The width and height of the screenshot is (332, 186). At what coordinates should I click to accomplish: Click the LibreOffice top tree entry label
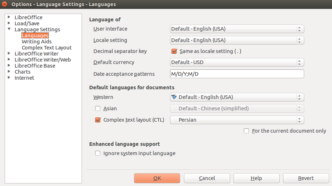[x=29, y=17]
